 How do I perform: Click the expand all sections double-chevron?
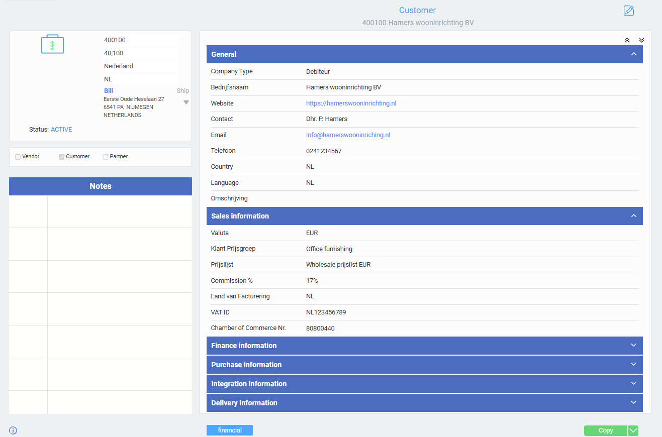tap(641, 40)
